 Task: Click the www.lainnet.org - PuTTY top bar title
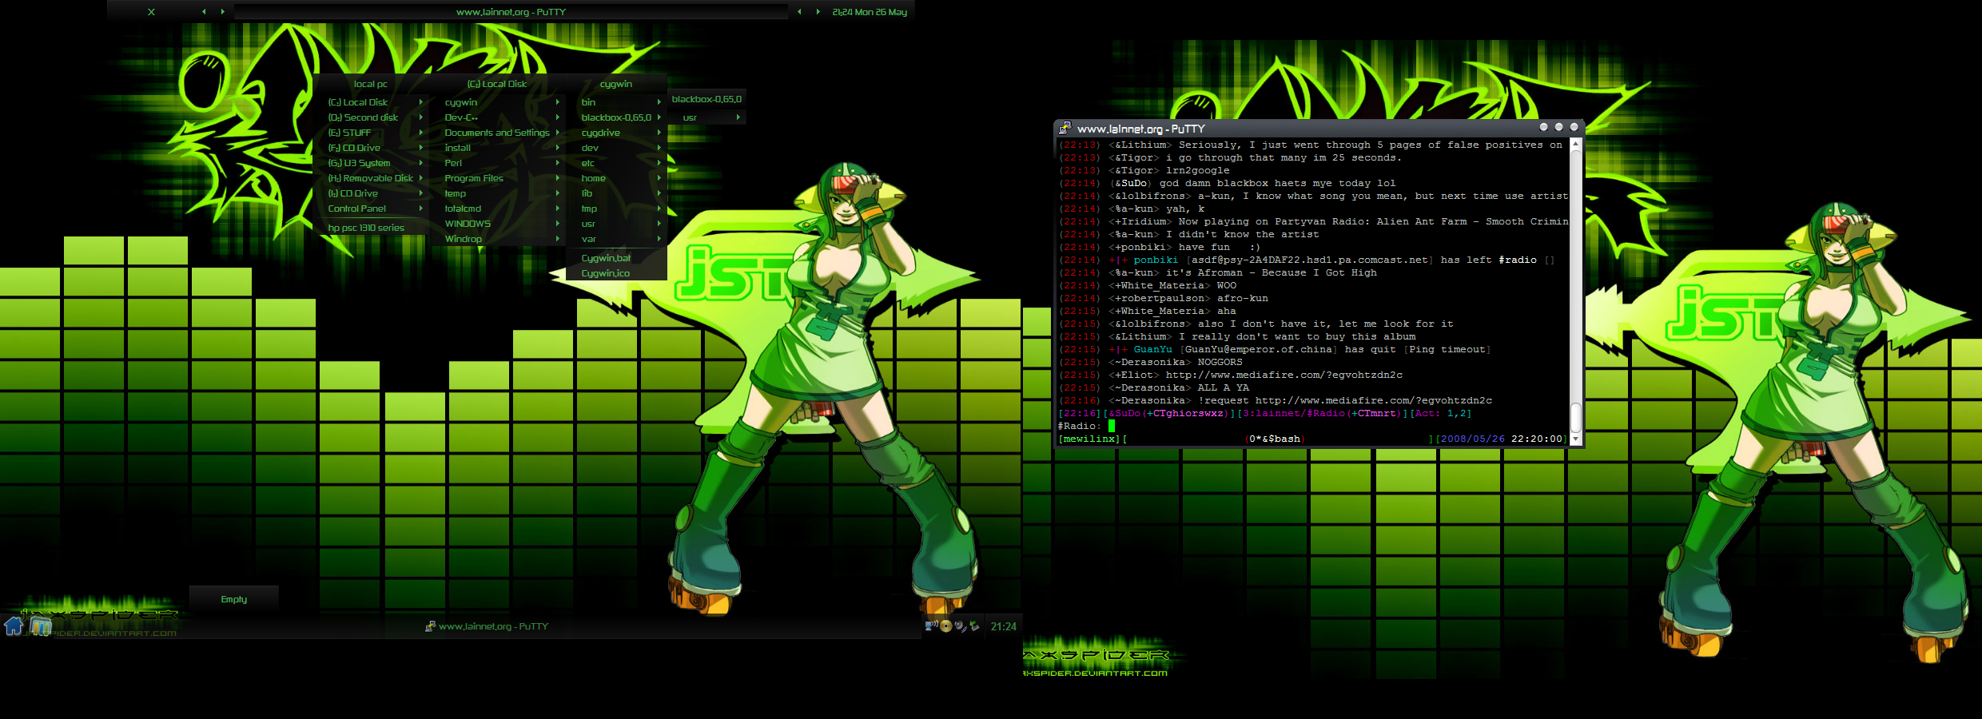511,12
